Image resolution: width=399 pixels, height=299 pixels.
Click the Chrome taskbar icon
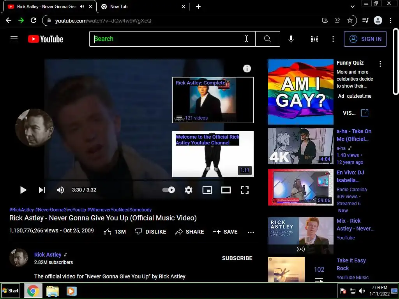point(33,291)
